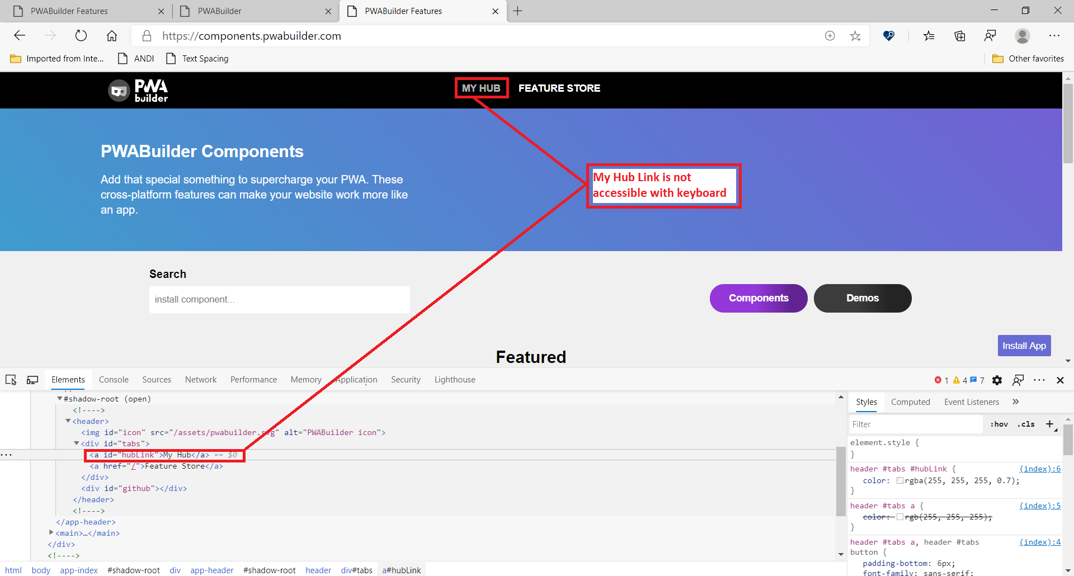
Task: Open overflow tabs chevron next to Event Listeners
Action: coord(1015,402)
